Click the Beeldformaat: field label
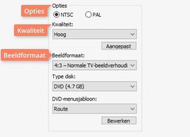190x137 pixels. [68, 55]
